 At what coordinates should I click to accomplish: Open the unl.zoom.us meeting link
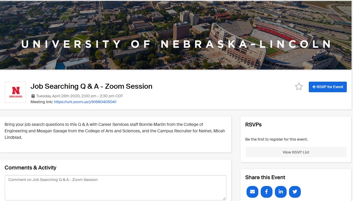[x=85, y=102]
